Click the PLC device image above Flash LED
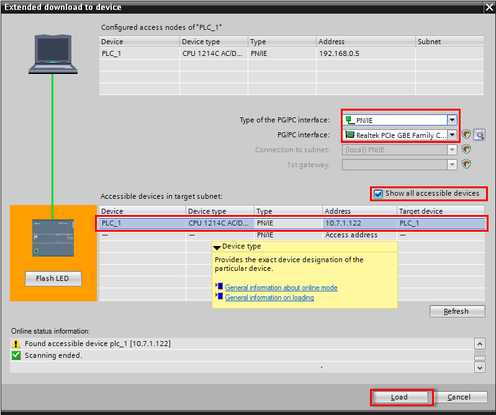Screen dimensions: 496x415 53,237
